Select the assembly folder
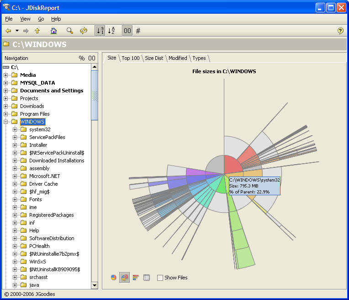349x300 pixels. tap(39, 168)
